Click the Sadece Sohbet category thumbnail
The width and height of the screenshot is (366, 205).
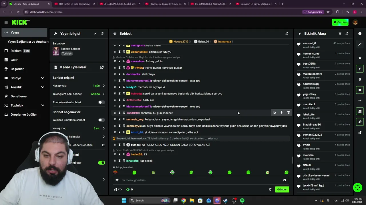(x=56, y=51)
